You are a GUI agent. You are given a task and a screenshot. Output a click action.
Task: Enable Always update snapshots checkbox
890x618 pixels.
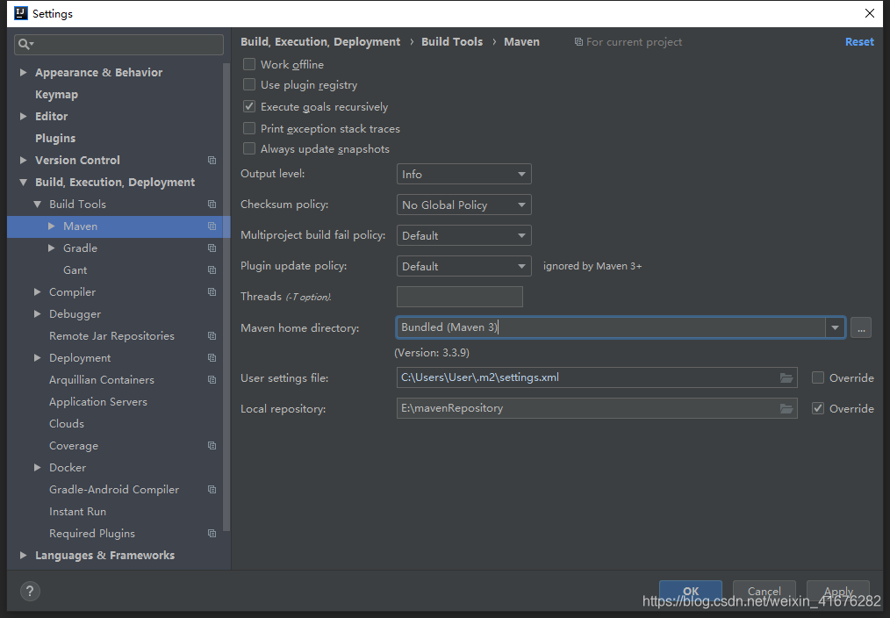249,148
